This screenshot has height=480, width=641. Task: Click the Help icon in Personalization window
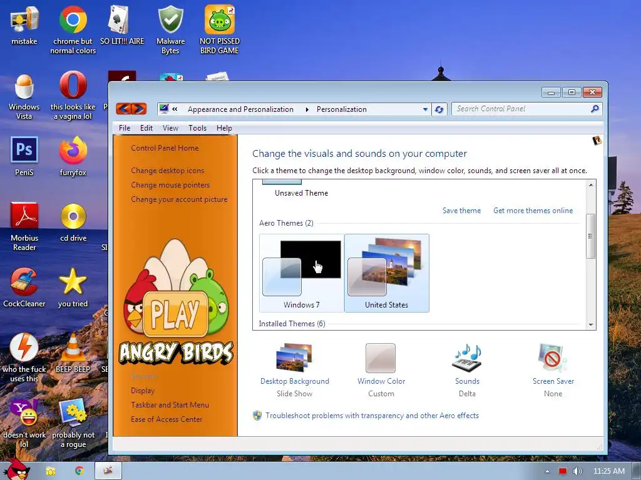click(x=597, y=141)
